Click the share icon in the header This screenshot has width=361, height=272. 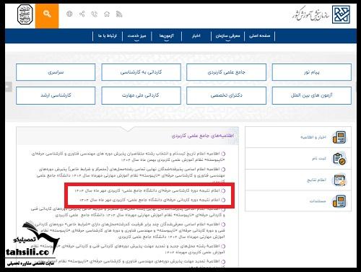tap(82, 14)
